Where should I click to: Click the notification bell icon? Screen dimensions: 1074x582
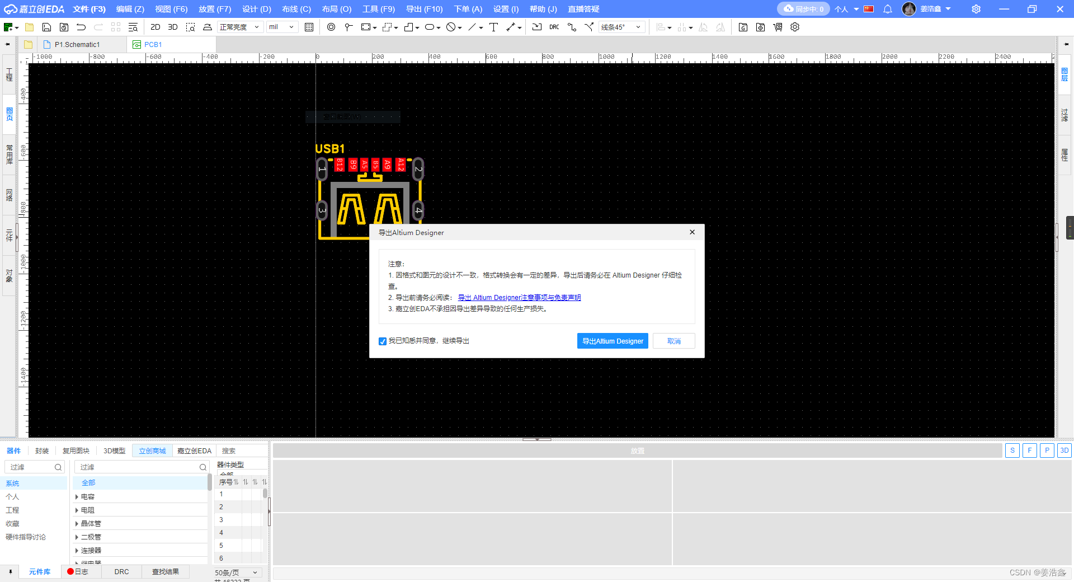888,9
